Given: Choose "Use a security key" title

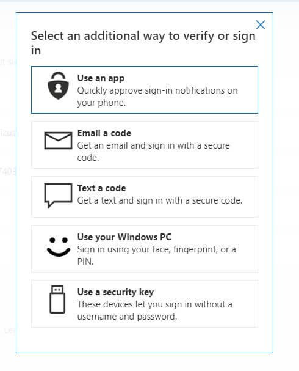Looking at the screenshot, I should [115, 292].
